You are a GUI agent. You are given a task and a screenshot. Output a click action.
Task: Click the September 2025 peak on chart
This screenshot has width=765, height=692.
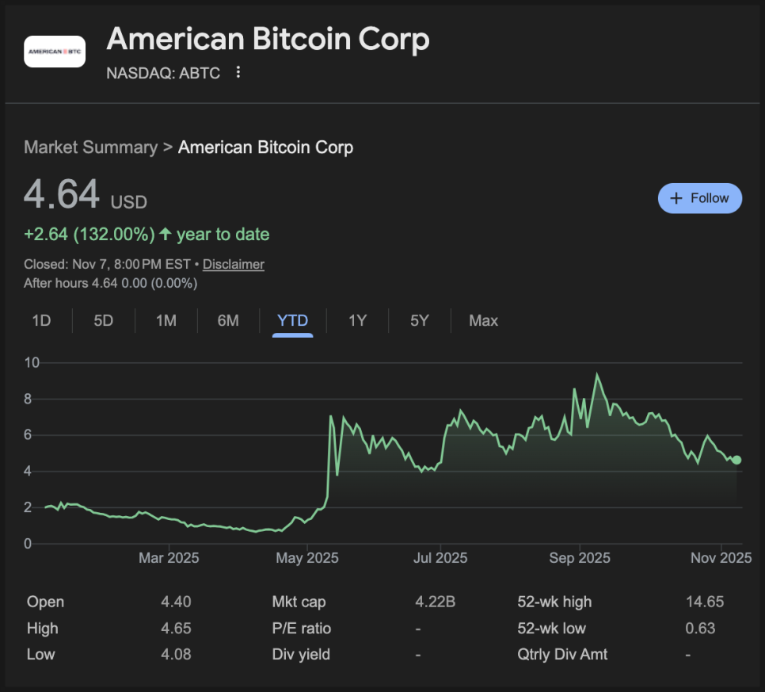coord(596,375)
